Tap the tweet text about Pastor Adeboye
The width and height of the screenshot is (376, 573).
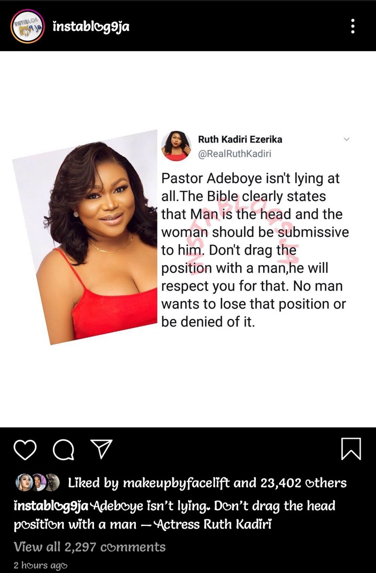[x=255, y=250]
